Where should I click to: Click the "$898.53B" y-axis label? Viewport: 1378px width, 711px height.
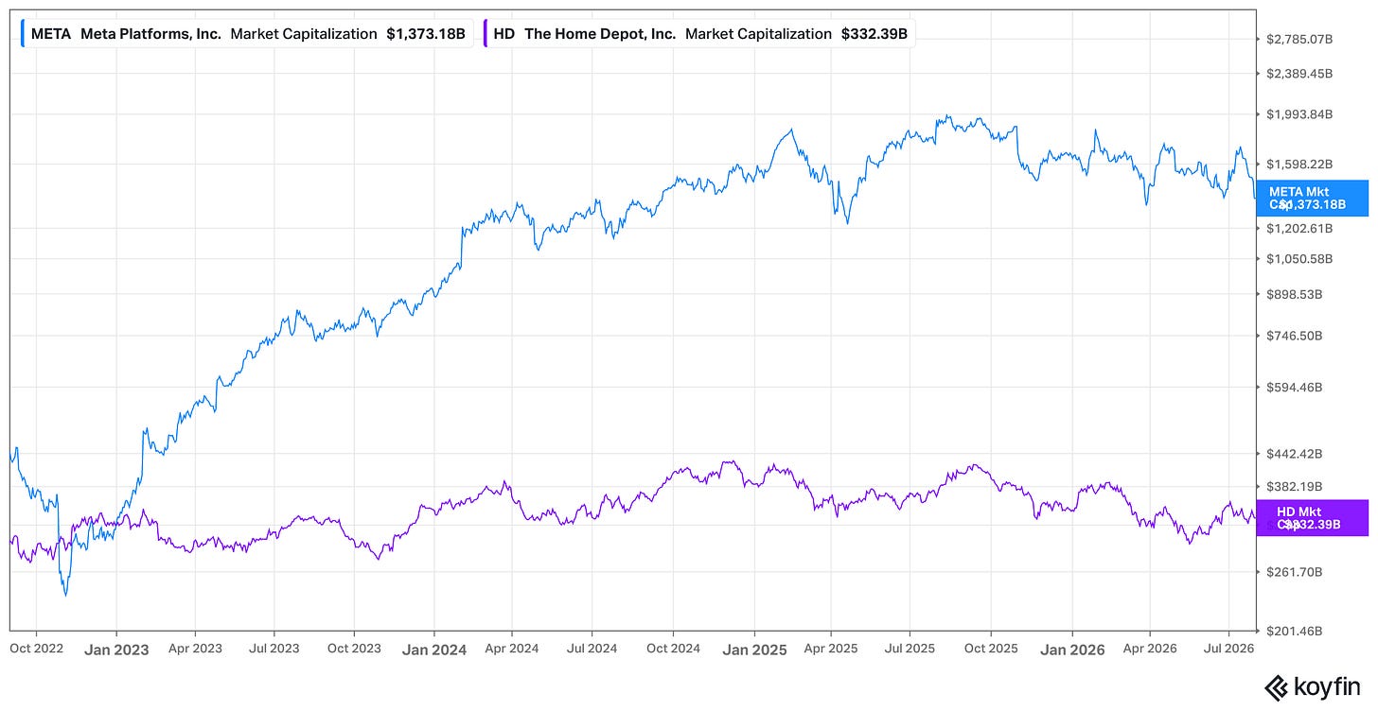pyautogui.click(x=1294, y=294)
